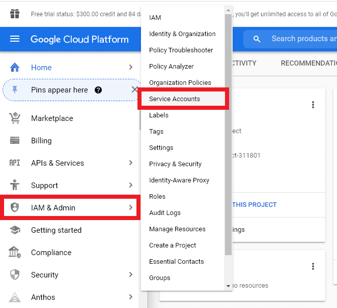The height and width of the screenshot is (308, 337).
Task: Expand the Anthos submenu chevron
Action: coord(131,297)
